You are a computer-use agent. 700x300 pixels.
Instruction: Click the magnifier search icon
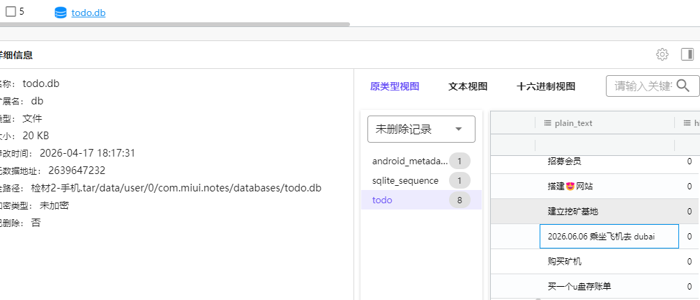[x=683, y=86]
